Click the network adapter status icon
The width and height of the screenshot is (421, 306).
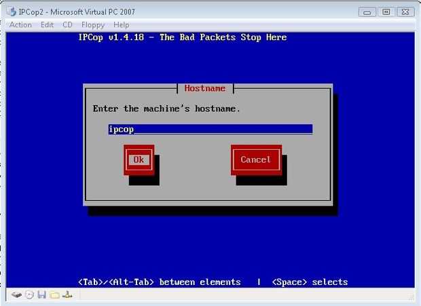point(67,294)
